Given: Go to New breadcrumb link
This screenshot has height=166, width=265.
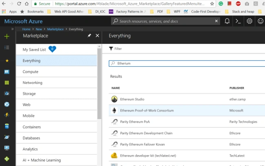Looking at the screenshot, I should tap(39, 29).
